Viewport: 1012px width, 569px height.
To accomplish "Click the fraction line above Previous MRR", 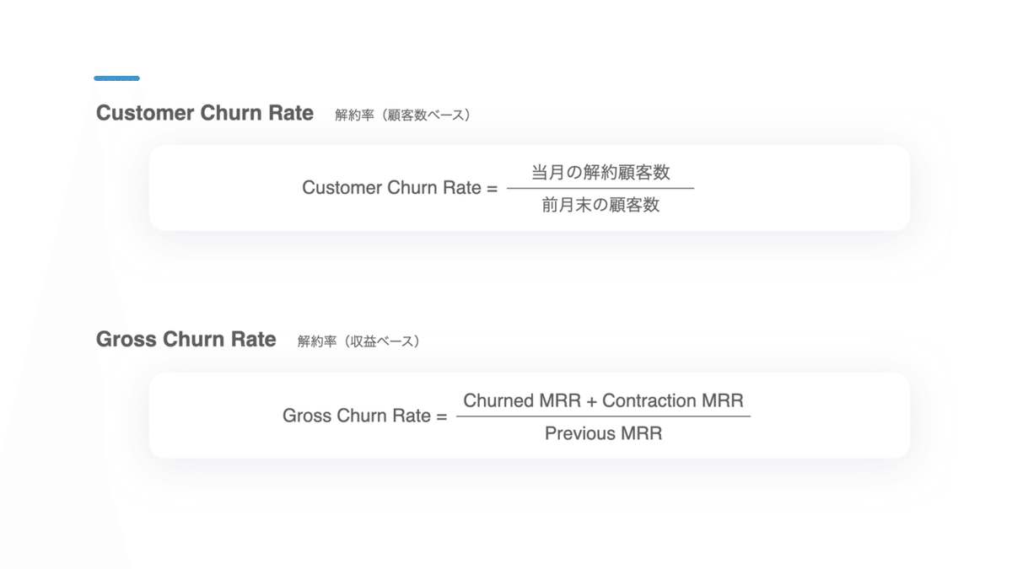I will 603,416.
